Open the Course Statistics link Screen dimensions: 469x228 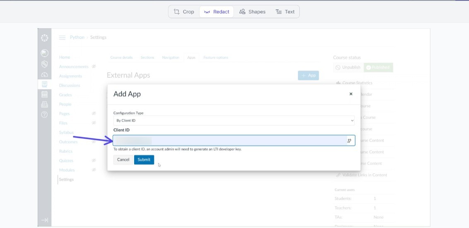354,83
